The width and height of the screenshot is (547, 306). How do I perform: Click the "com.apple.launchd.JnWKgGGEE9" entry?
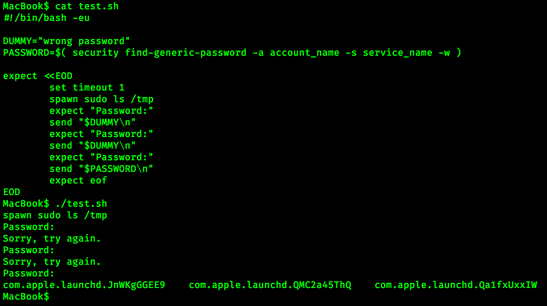[84, 285]
